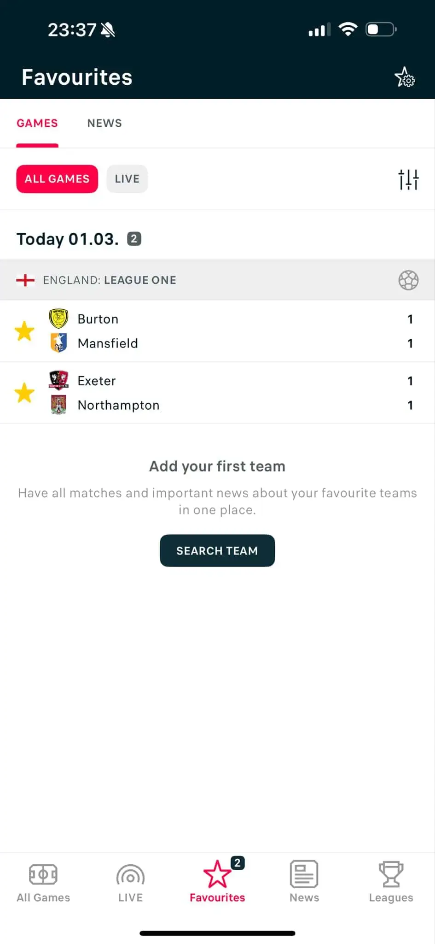Image resolution: width=435 pixels, height=944 pixels.
Task: Select the ALL GAMES filter pill
Action: pos(57,179)
